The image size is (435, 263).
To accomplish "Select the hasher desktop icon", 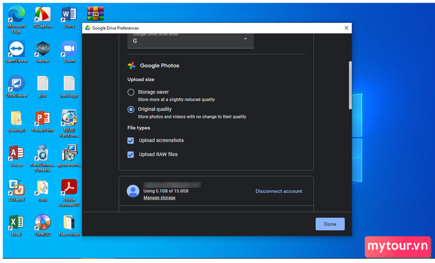I will 43,51.
